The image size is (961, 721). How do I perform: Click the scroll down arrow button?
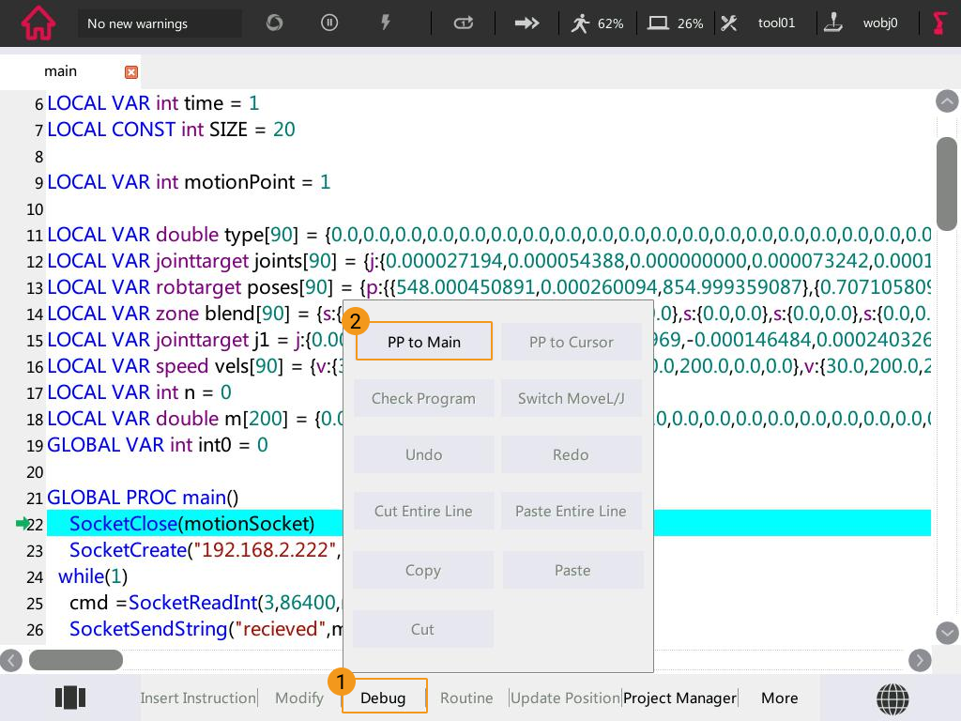click(947, 633)
